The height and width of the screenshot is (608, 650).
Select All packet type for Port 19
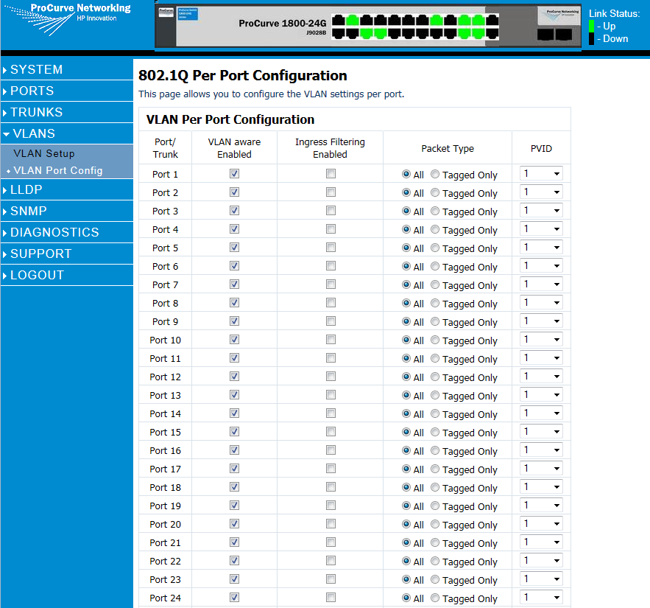[406, 506]
